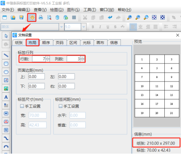Open the 文件(F) menu
The height and width of the screenshot is (154, 181).
[8, 10]
